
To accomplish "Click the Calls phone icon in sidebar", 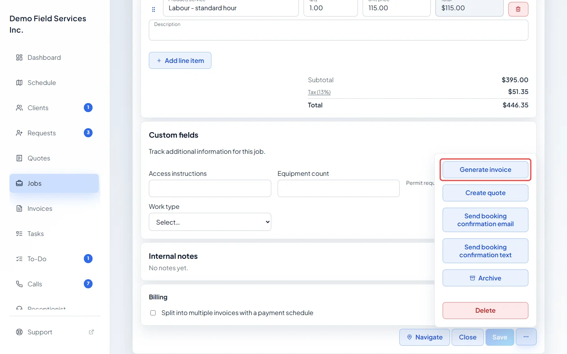I will [x=19, y=284].
